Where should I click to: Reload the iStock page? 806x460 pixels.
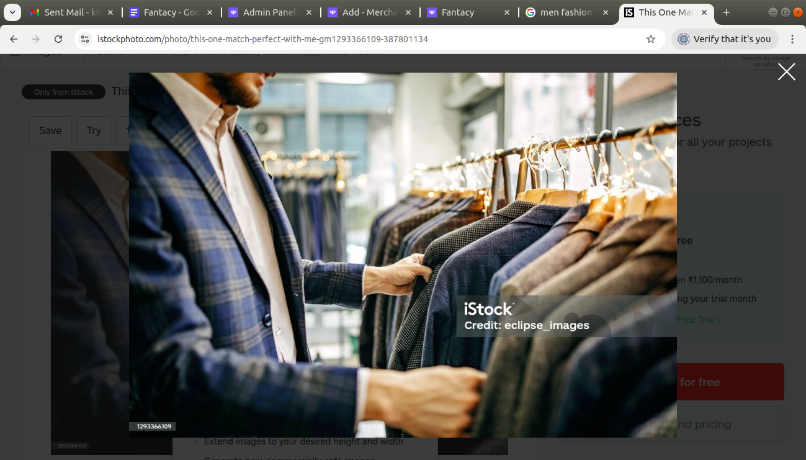point(58,39)
